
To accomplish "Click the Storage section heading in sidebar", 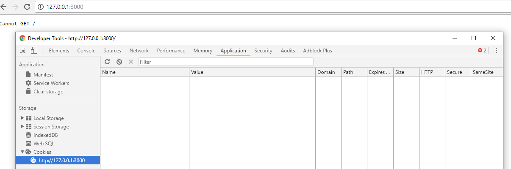I will click(28, 108).
